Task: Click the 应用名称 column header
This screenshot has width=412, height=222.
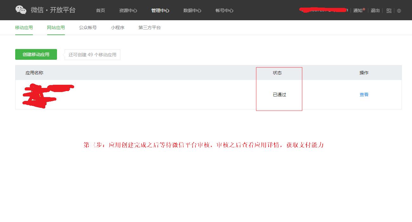Action: point(34,73)
